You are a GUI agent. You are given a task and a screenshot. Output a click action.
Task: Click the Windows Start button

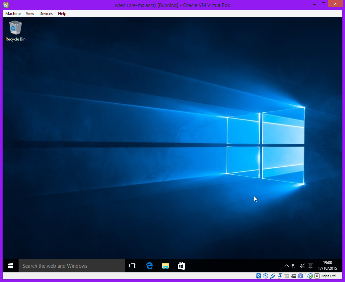pyautogui.click(x=11, y=266)
